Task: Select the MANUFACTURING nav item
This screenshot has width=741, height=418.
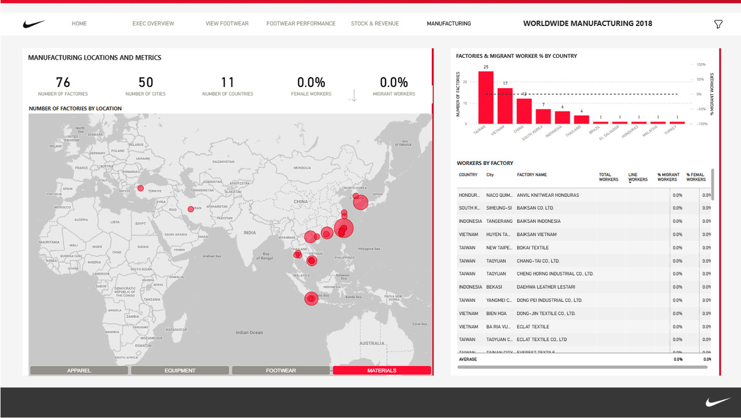Action: click(x=449, y=24)
